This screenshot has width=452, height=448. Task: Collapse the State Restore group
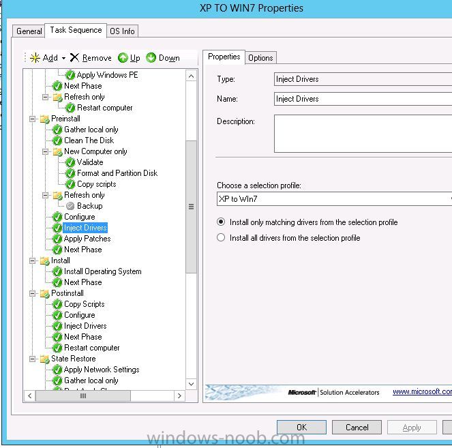[x=32, y=359]
